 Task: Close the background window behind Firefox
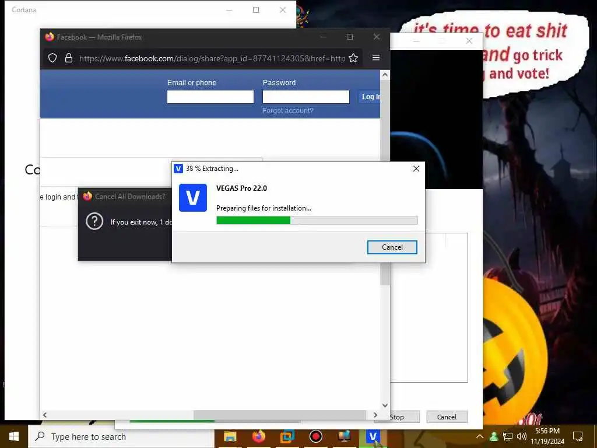[x=469, y=41]
